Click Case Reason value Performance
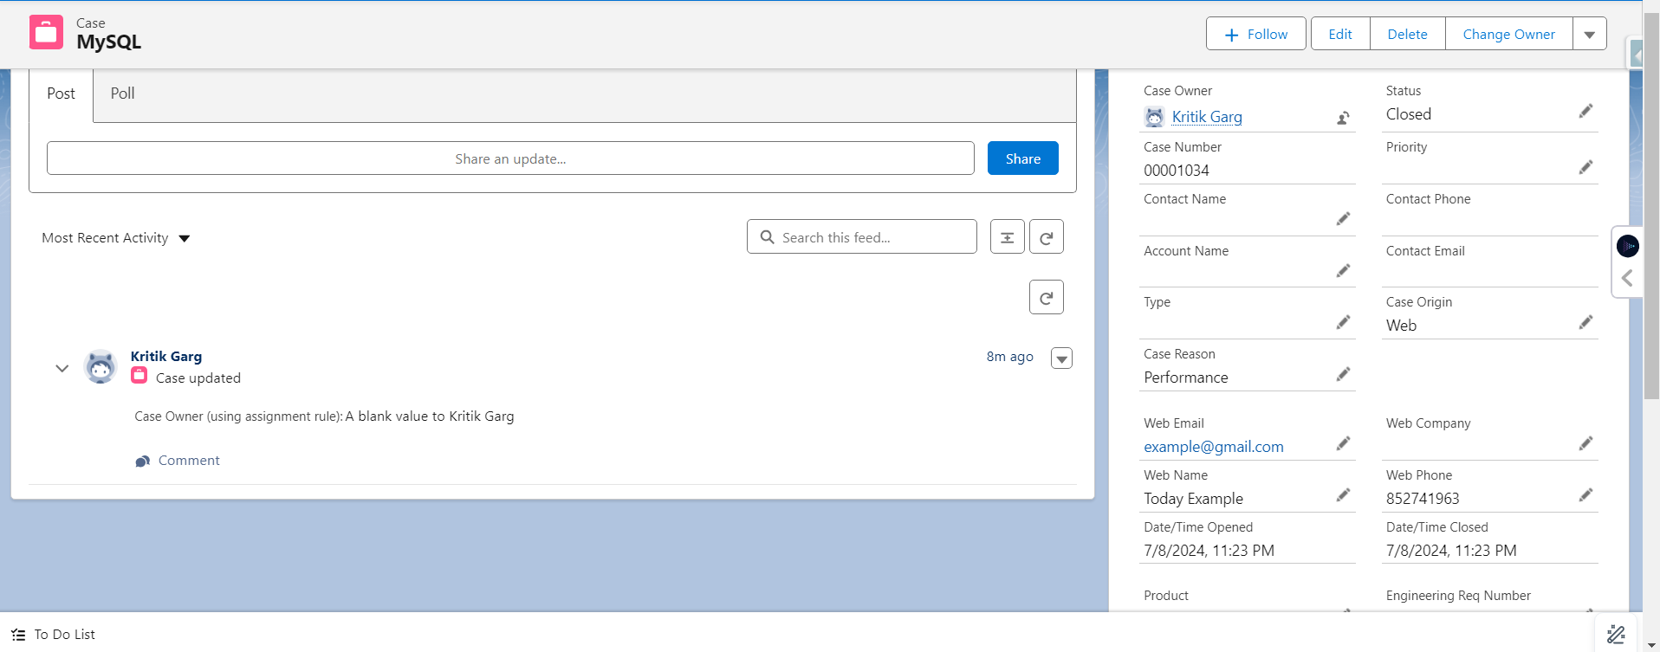 [x=1186, y=378]
